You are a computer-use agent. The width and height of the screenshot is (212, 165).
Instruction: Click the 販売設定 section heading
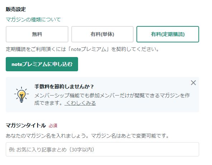(x=16, y=9)
